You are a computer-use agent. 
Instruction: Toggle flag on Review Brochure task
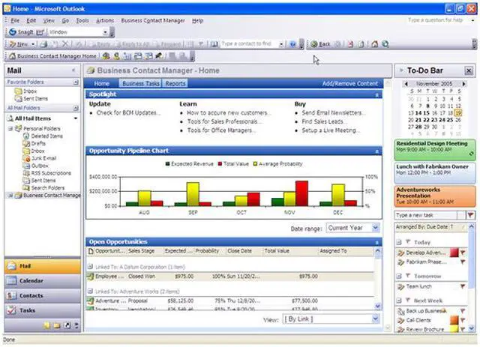point(463,329)
